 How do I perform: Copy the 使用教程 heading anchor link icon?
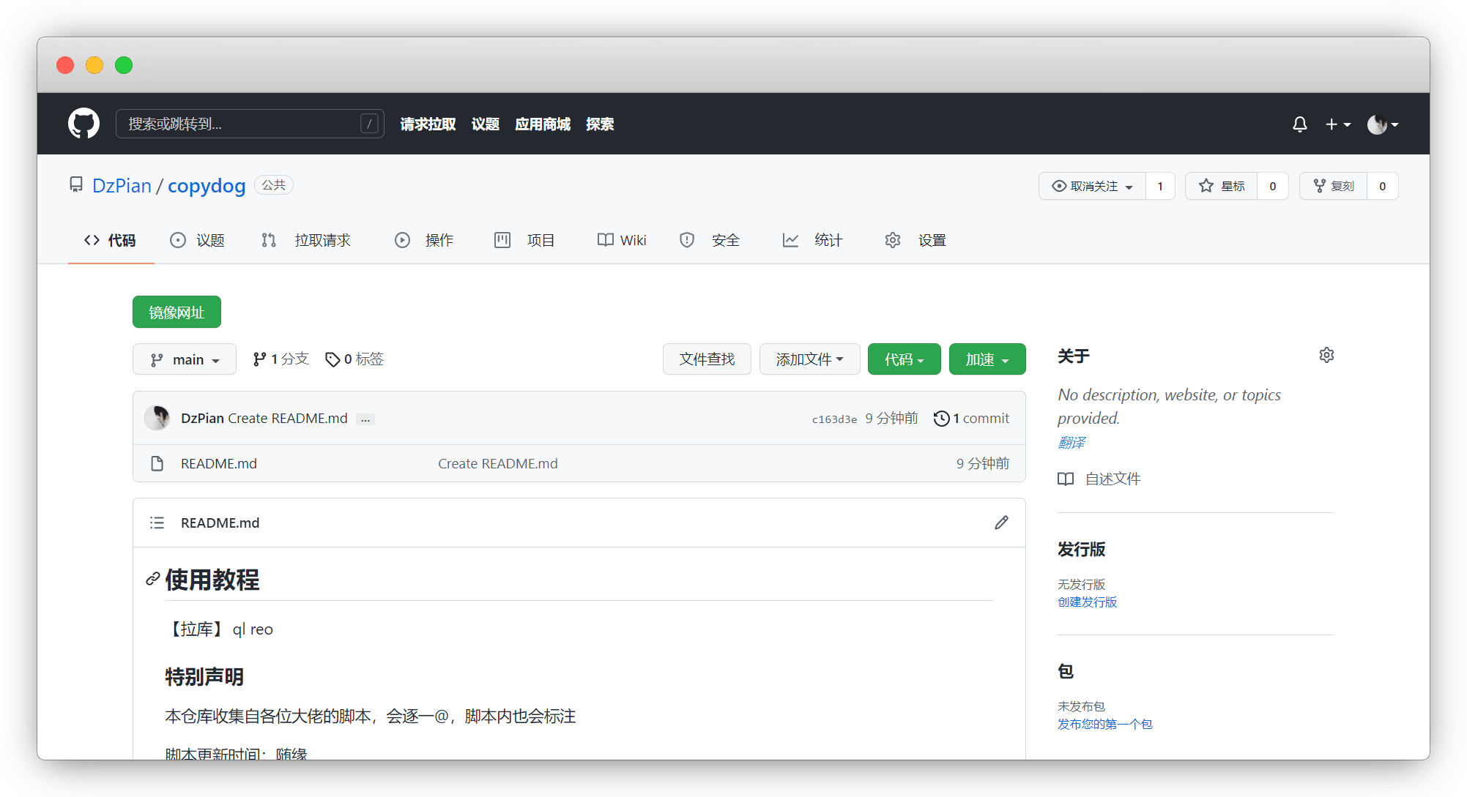tap(152, 578)
